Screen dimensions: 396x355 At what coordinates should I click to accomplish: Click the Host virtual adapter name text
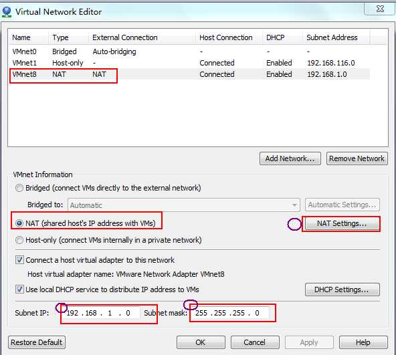126,274
